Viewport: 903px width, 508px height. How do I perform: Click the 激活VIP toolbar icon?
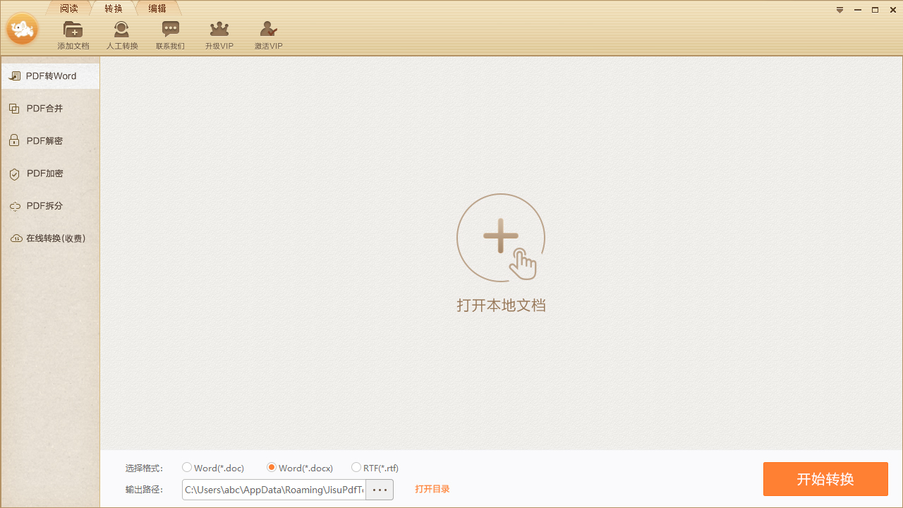(268, 33)
